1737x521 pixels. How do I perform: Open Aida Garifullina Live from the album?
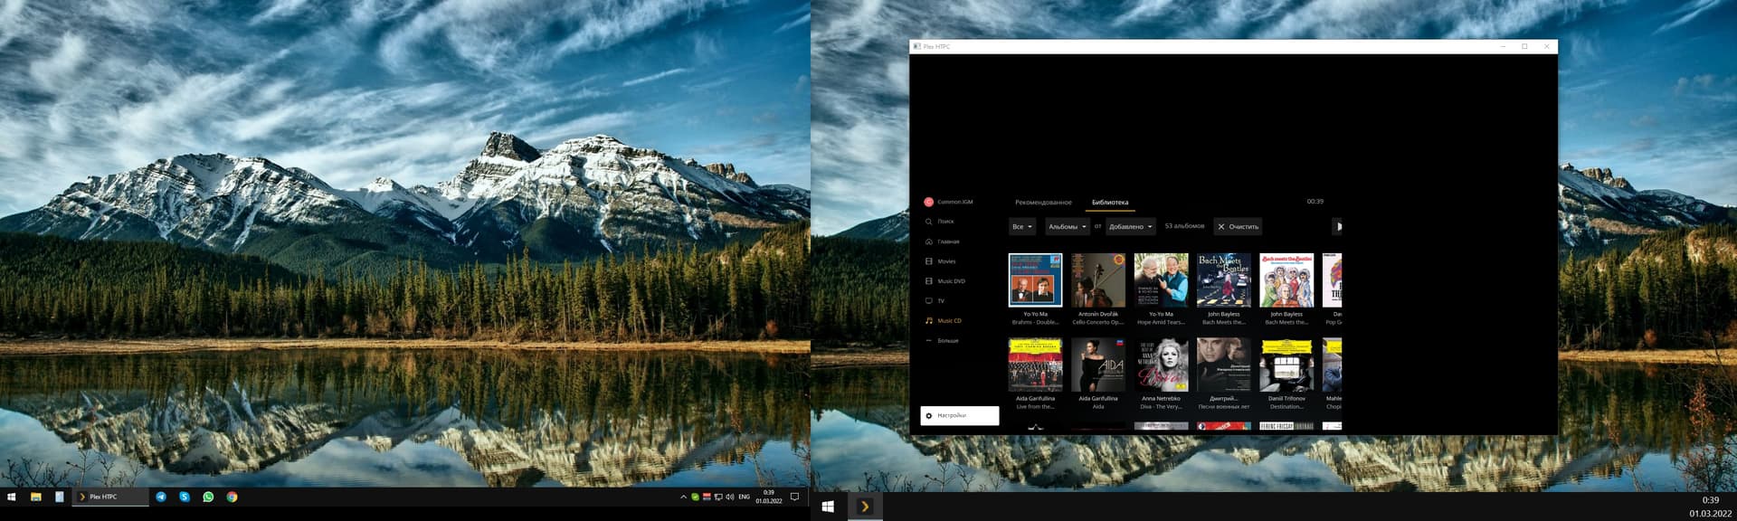pyautogui.click(x=1035, y=365)
